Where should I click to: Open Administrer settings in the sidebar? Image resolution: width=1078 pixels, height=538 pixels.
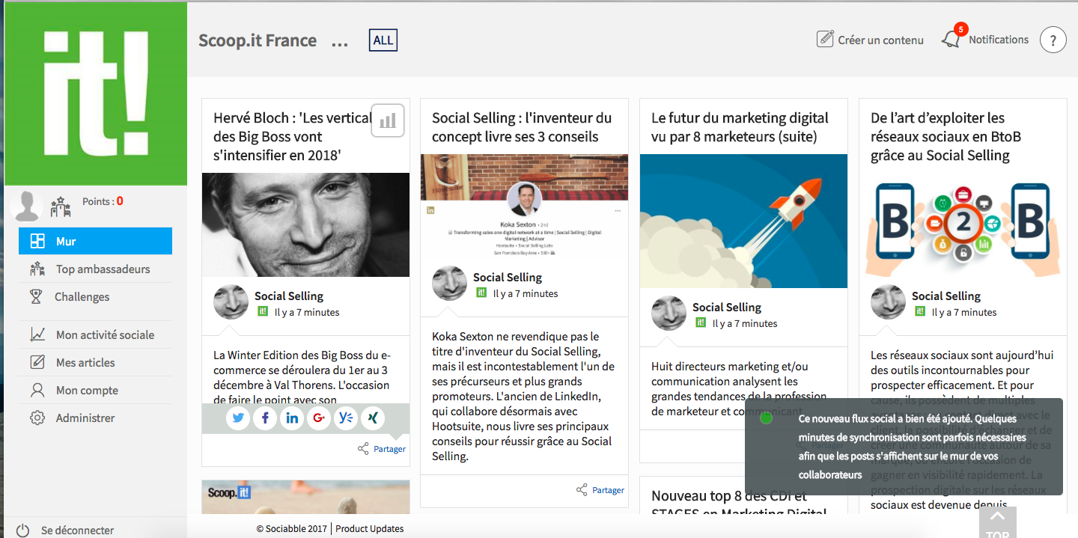pos(95,418)
